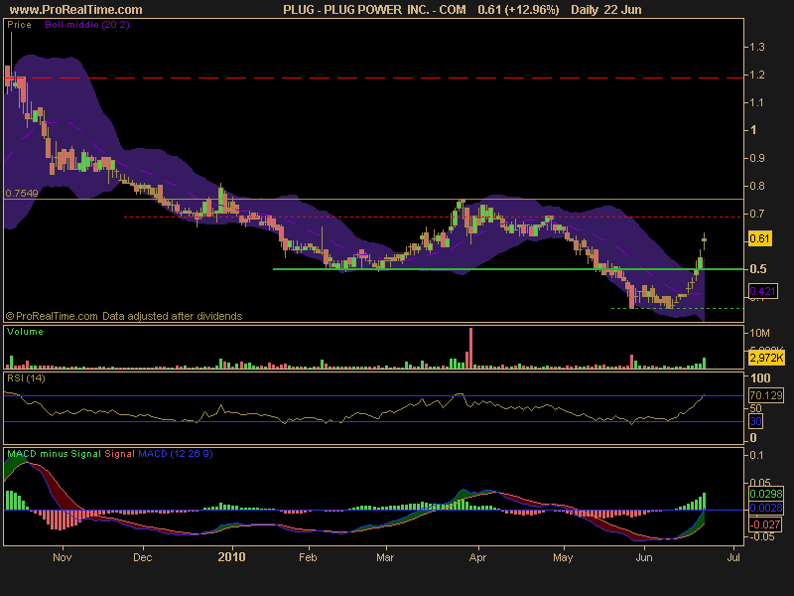Select the 1.3 price axis label
Image resolution: width=794 pixels, height=596 pixels.
tap(757, 47)
